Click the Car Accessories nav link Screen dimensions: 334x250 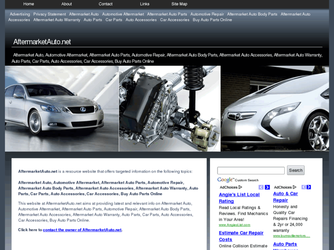[175, 20]
